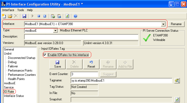
Task: Select IO Rate in the navigation tree
Action: click(x=9, y=92)
